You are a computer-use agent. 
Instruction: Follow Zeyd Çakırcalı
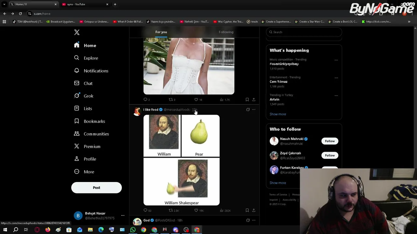pyautogui.click(x=330, y=155)
